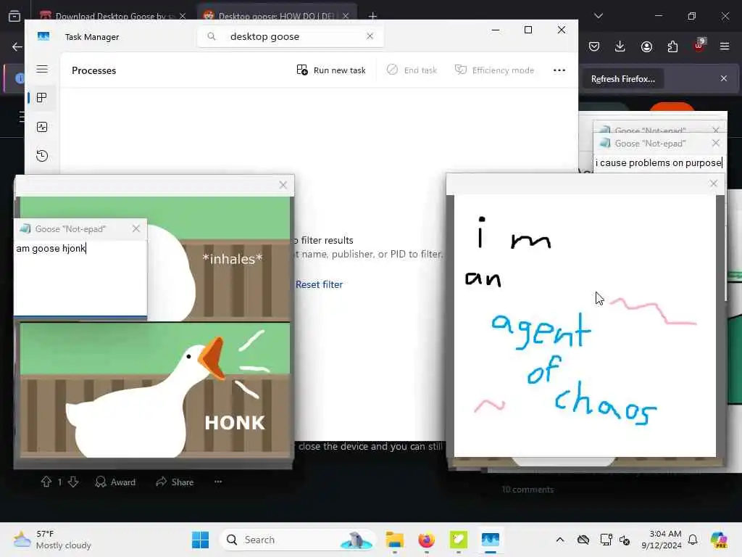Close the 'i cause problems on purpose' Not-epad
742x557 pixels.
point(715,143)
